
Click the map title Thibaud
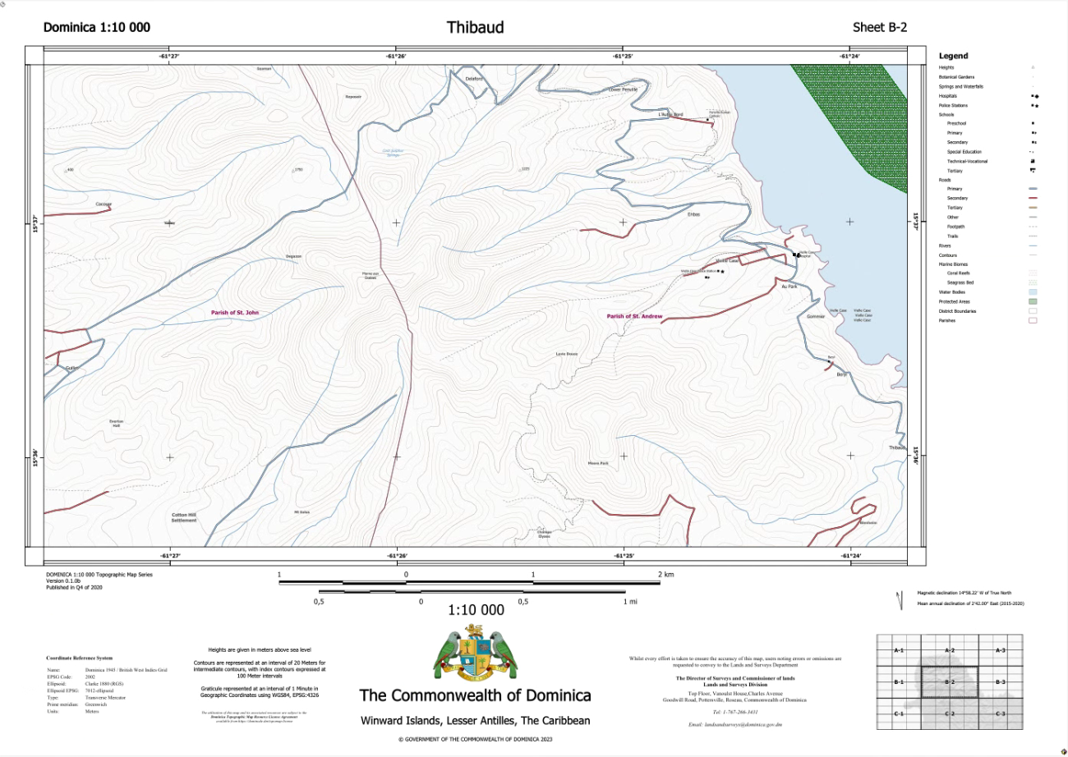click(476, 28)
